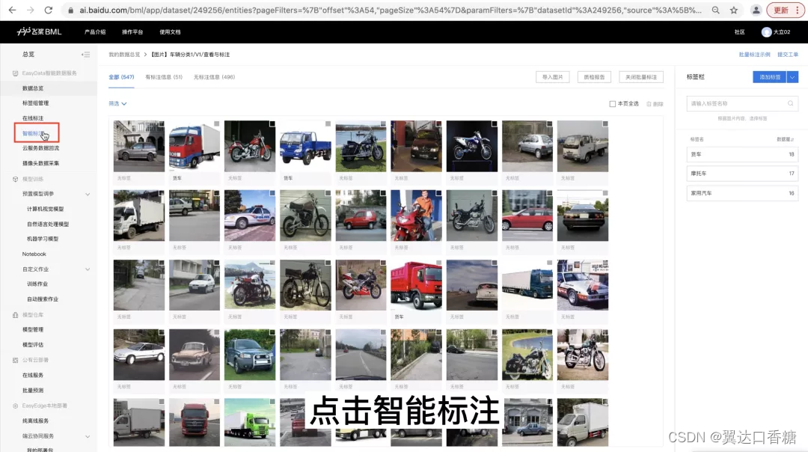808x452 pixels.
Task: Click the blue 添加标签 button
Action: (769, 77)
